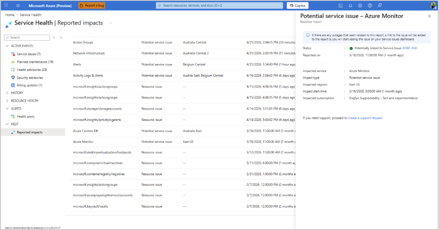Click EngSys Supportability subscription text
439x230 pixels.
(x=383, y=98)
